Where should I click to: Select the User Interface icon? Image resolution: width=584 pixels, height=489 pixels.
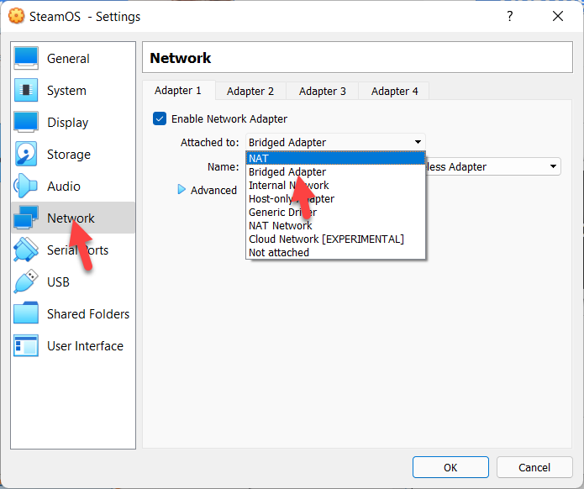click(x=26, y=346)
